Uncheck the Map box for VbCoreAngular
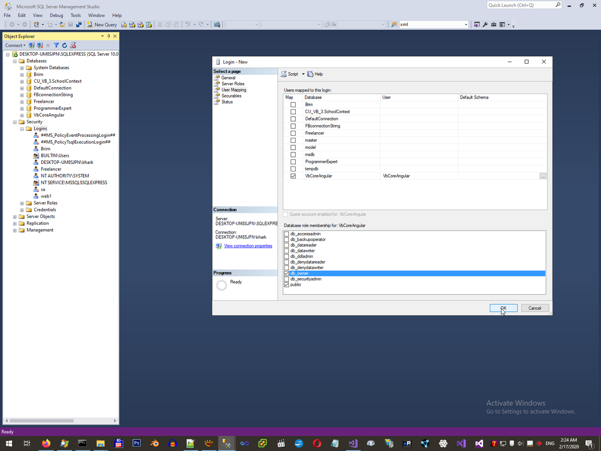 (x=293, y=176)
